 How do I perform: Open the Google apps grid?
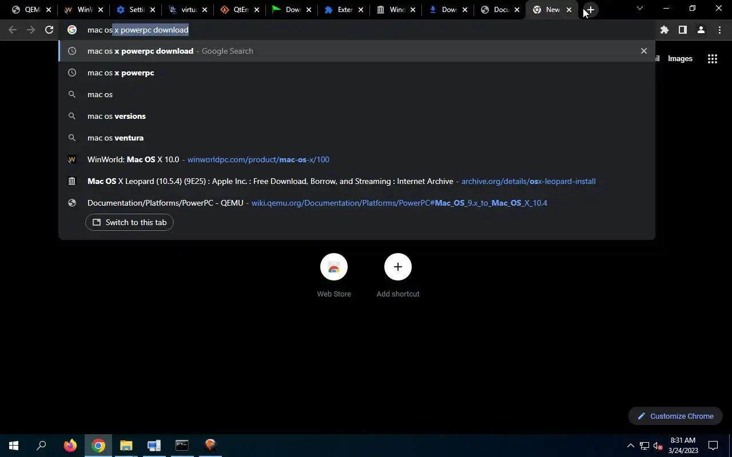click(713, 58)
